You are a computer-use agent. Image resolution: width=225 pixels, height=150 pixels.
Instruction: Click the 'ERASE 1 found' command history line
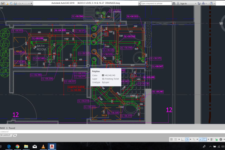[x=7, y=128]
